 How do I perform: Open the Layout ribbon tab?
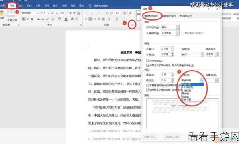pyautogui.click(x=38, y=6)
